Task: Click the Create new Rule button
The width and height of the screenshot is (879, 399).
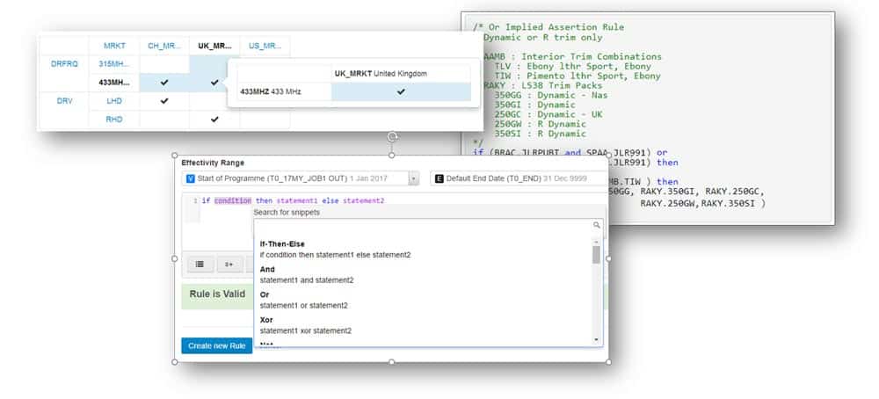Action: (x=216, y=345)
